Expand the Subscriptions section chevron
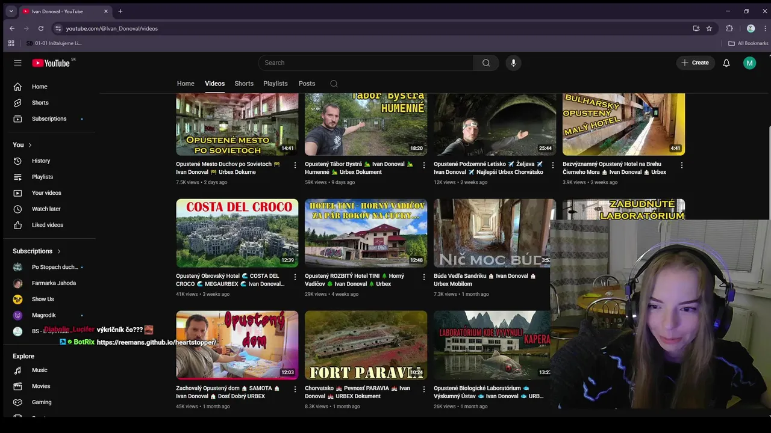The image size is (771, 433). pyautogui.click(x=58, y=251)
